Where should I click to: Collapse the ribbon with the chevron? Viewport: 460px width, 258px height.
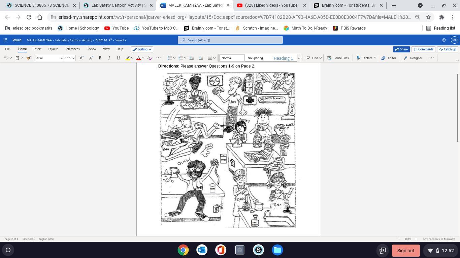pos(457,60)
